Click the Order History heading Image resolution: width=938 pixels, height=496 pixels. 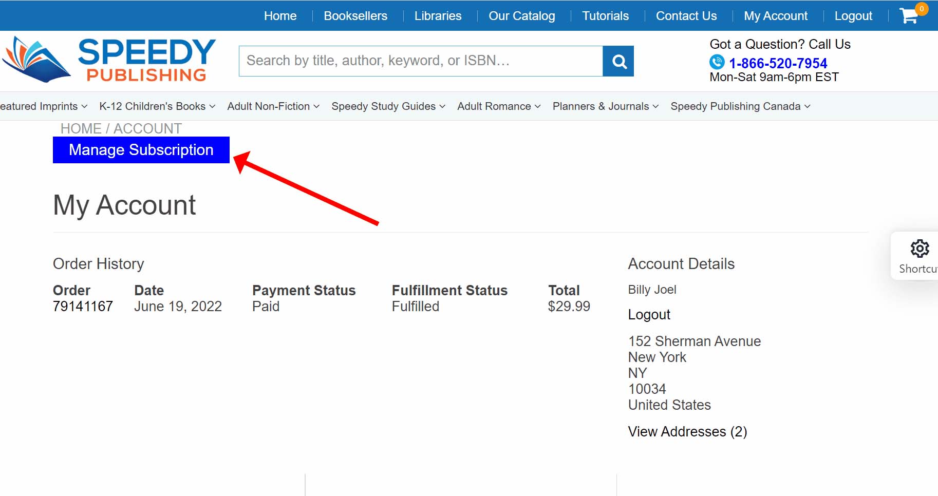click(x=98, y=264)
